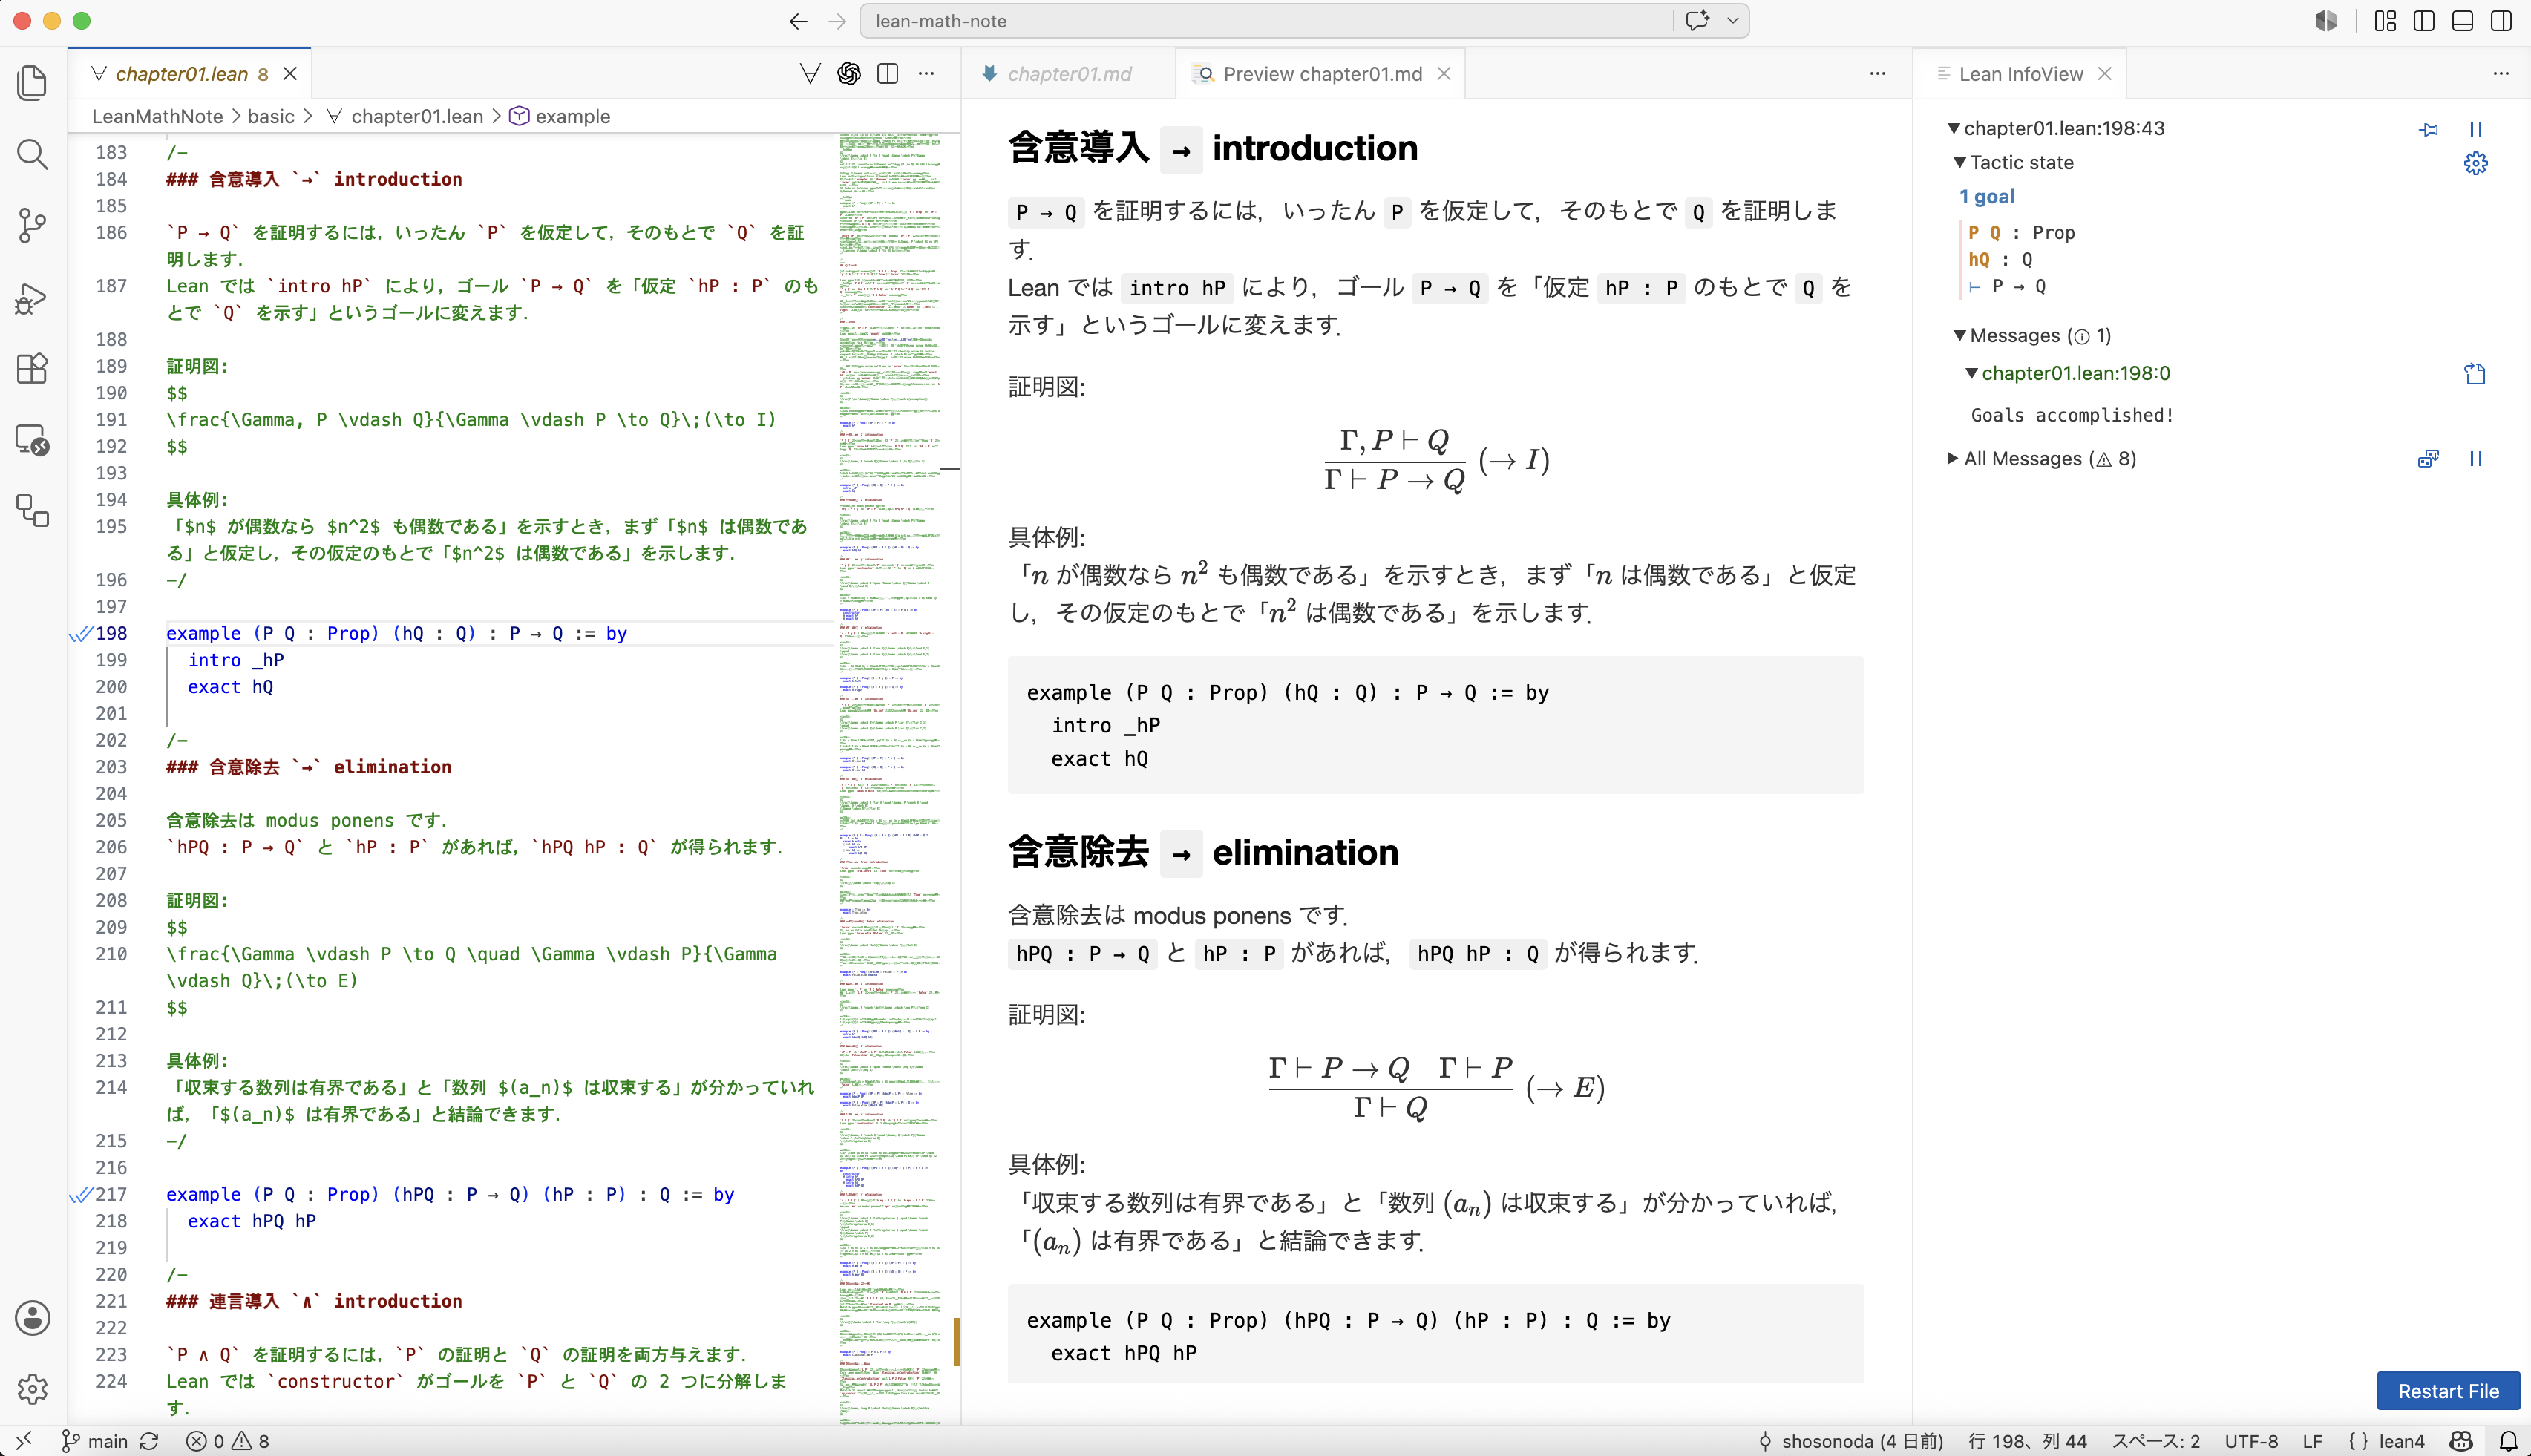The image size is (2531, 1456).
Task: Click the icon left of All Messages pause
Action: [x=2428, y=459]
